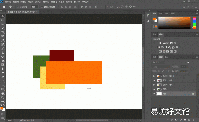Select the Magic Wand tool
Viewport: 199px width, 122px height.
point(3,28)
